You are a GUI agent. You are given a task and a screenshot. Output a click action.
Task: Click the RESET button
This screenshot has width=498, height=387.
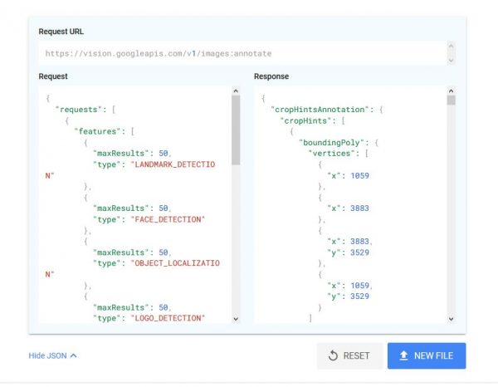[x=349, y=355]
